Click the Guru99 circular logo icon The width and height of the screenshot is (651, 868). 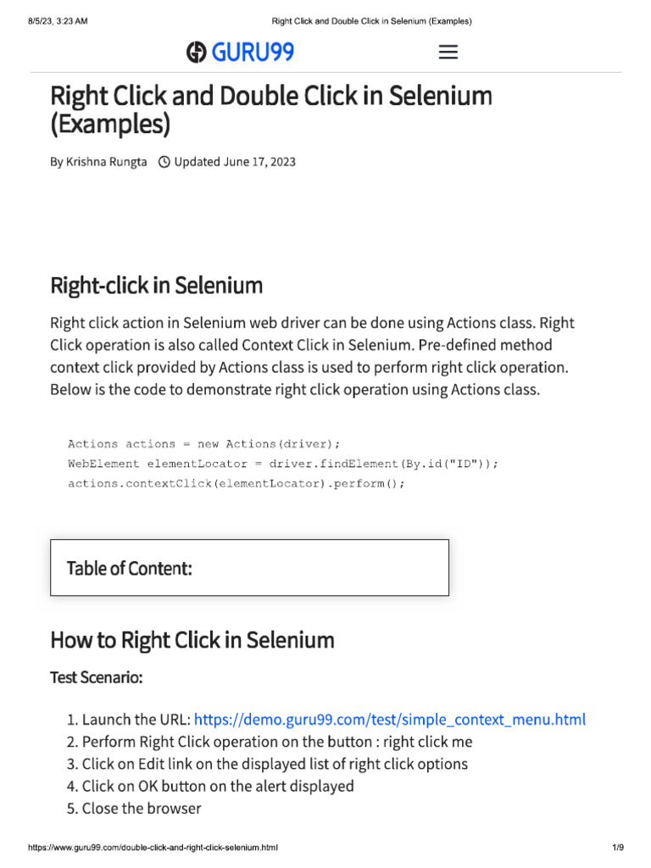click(x=197, y=53)
